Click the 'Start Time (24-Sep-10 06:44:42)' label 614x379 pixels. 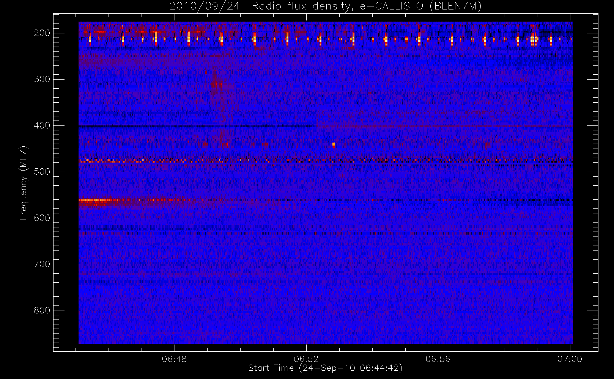click(x=325, y=368)
